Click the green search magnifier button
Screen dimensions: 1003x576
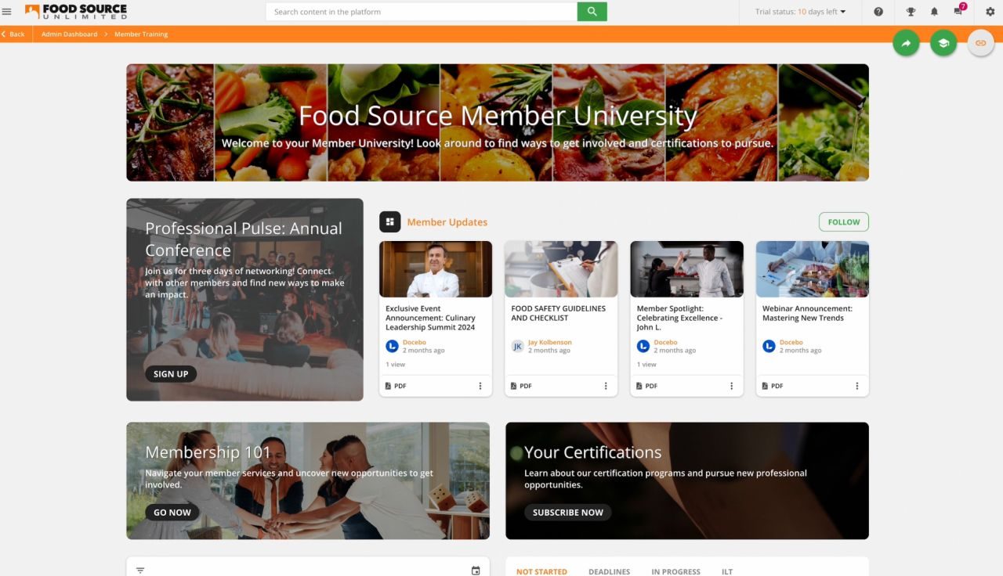coord(592,12)
